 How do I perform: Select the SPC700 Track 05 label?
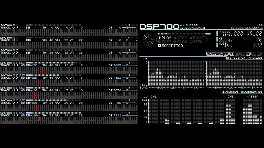point(9,77)
